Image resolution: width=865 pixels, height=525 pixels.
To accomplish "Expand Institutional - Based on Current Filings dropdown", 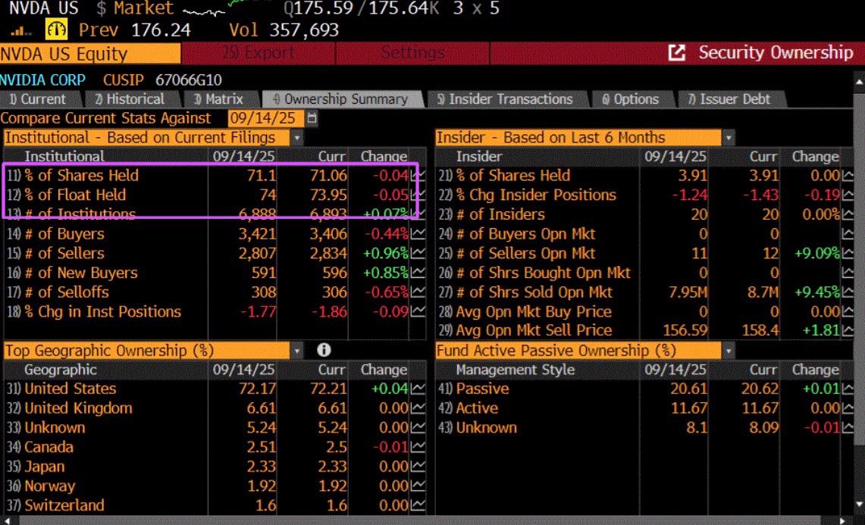I will click(296, 138).
